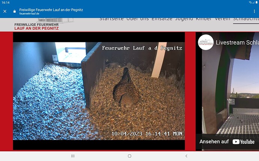Tap the Wi-Fi status icon
This screenshot has height=161, width=259.
coord(250,2)
